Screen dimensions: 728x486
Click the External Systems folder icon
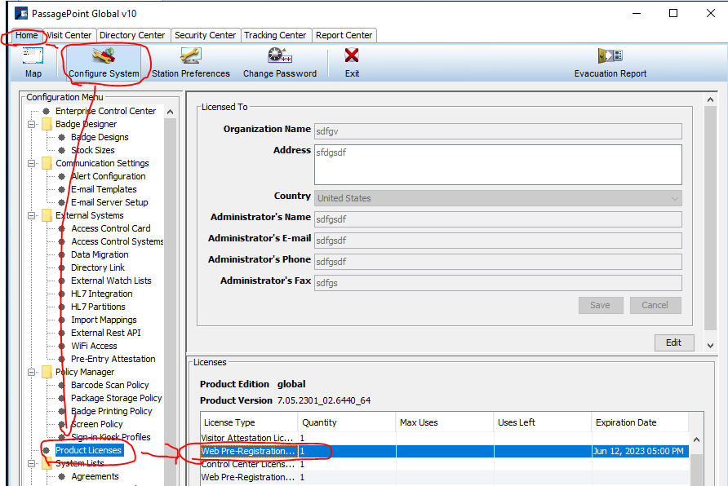(x=47, y=215)
